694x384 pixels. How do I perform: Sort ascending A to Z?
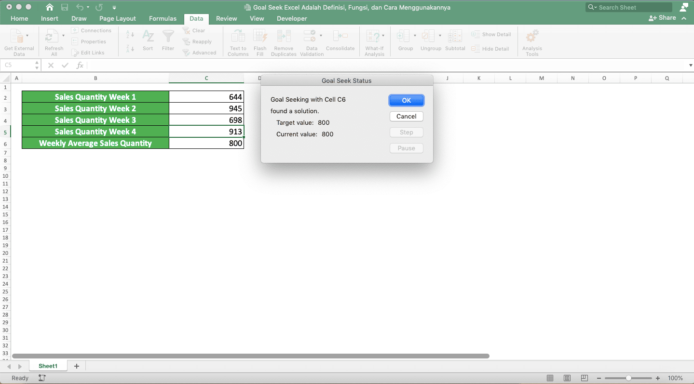(x=130, y=35)
